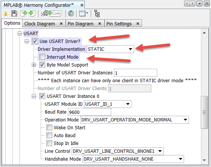Viewport: 211px width, 167px height.
Task: Select the STATIC driver mode note text
Action: (x=117, y=80)
